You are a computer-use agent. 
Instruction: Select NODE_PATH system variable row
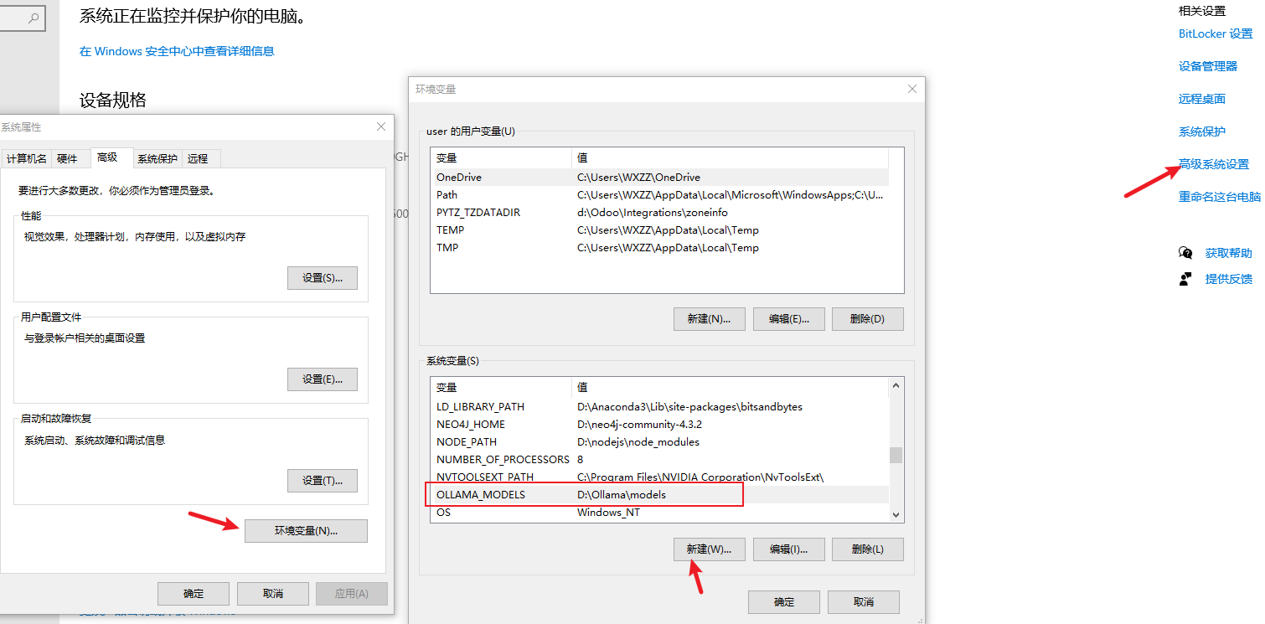(660, 442)
